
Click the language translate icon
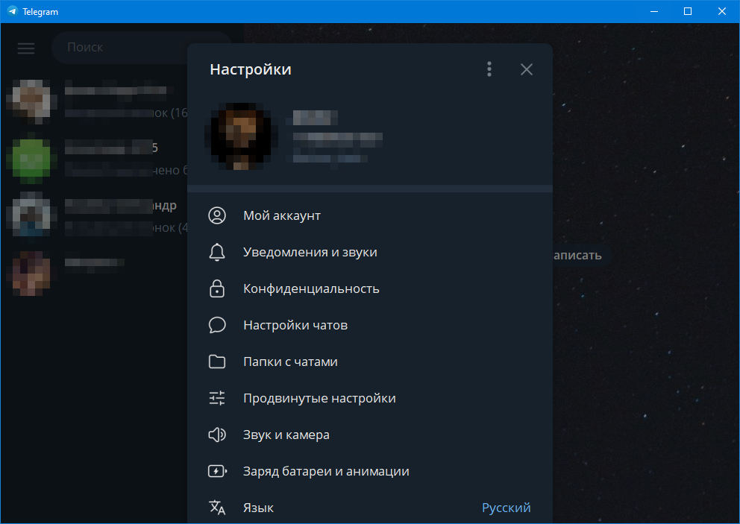(x=217, y=508)
